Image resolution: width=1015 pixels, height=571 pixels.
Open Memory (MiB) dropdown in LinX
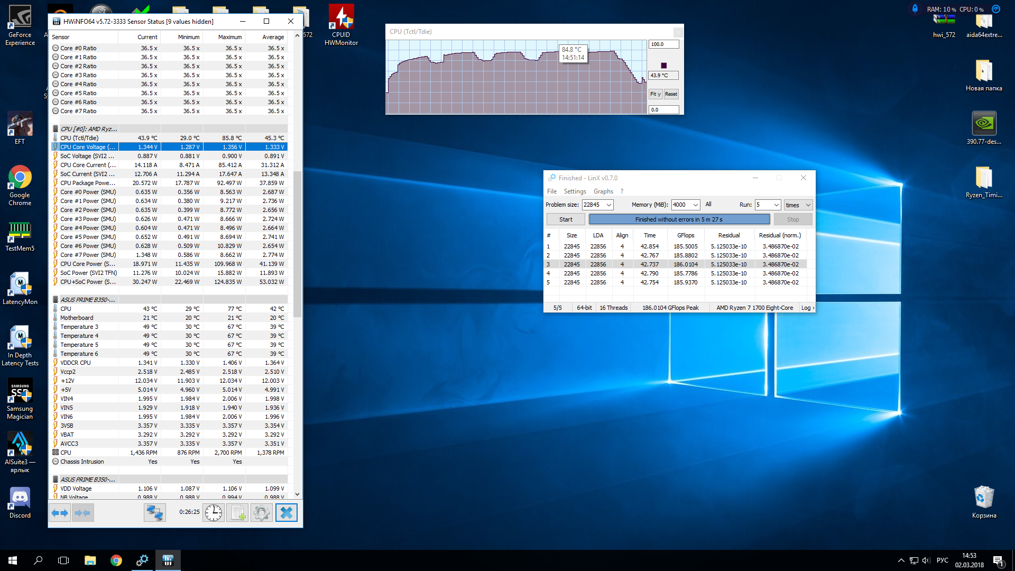tap(696, 205)
